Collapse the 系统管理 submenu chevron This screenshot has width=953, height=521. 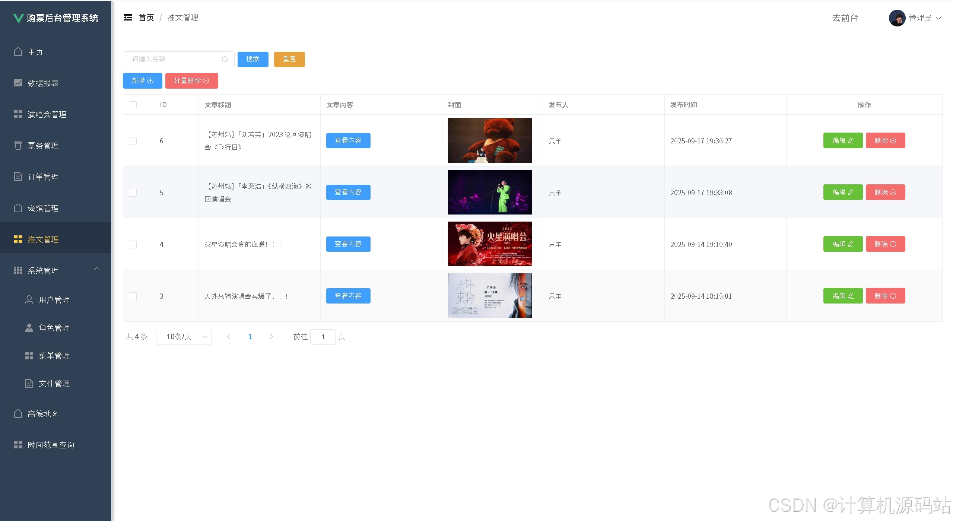point(97,269)
